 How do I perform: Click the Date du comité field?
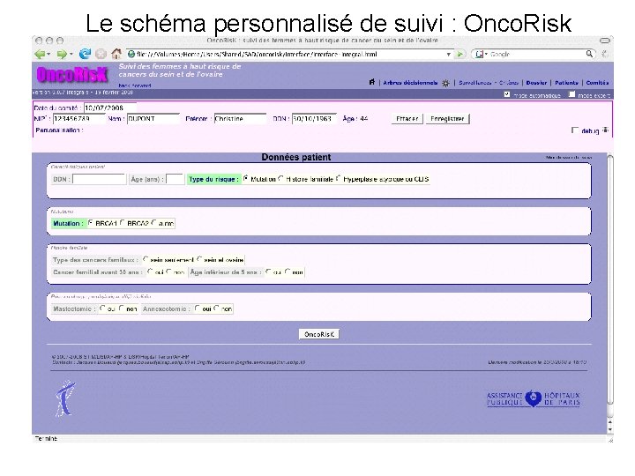click(x=109, y=108)
